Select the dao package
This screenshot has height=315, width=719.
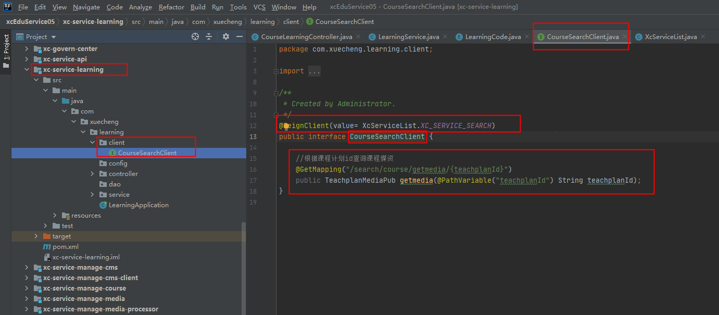click(x=110, y=184)
